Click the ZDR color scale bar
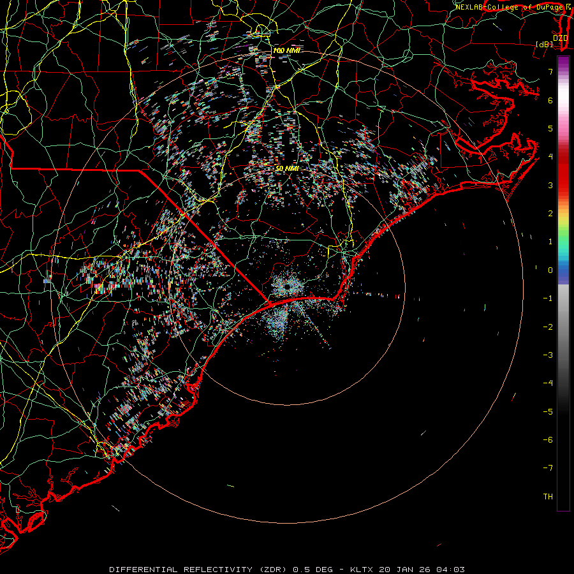The width and height of the screenshot is (574, 574). (x=563, y=283)
